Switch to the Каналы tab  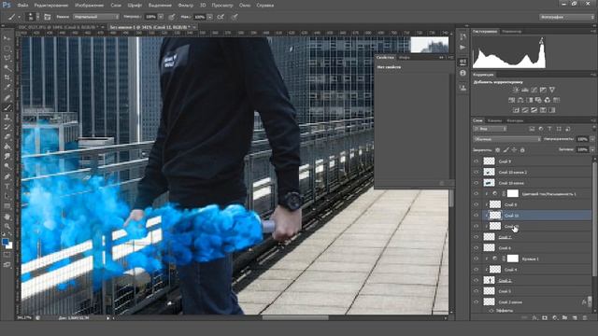494,120
